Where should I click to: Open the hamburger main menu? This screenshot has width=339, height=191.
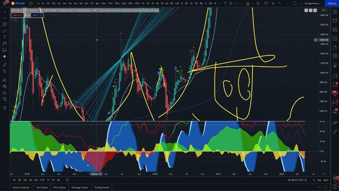pyautogui.click(x=5, y=3)
